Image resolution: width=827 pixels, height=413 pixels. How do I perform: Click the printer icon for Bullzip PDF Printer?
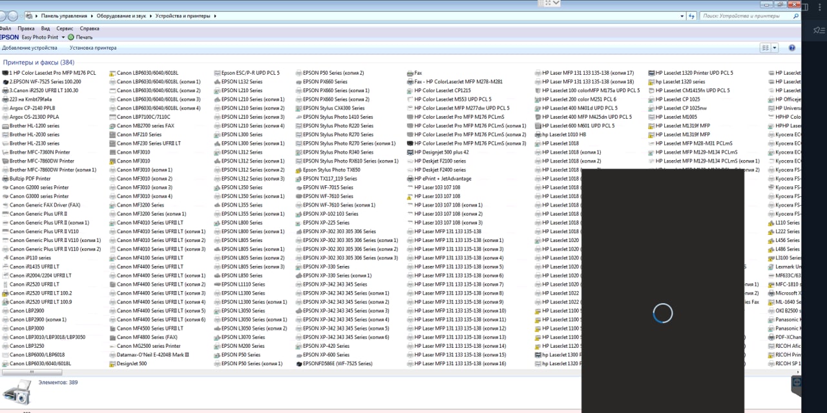5,179
